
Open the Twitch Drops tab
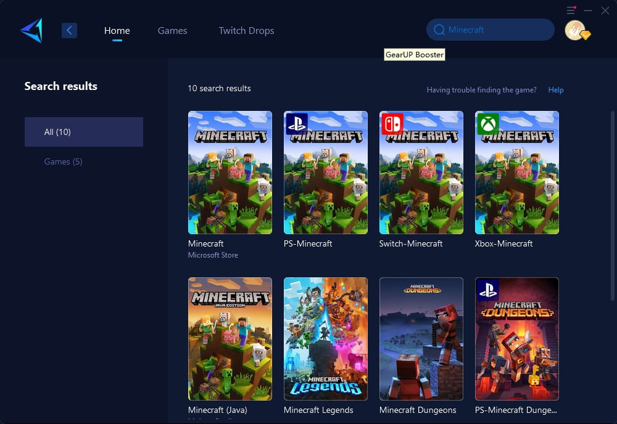(x=246, y=31)
